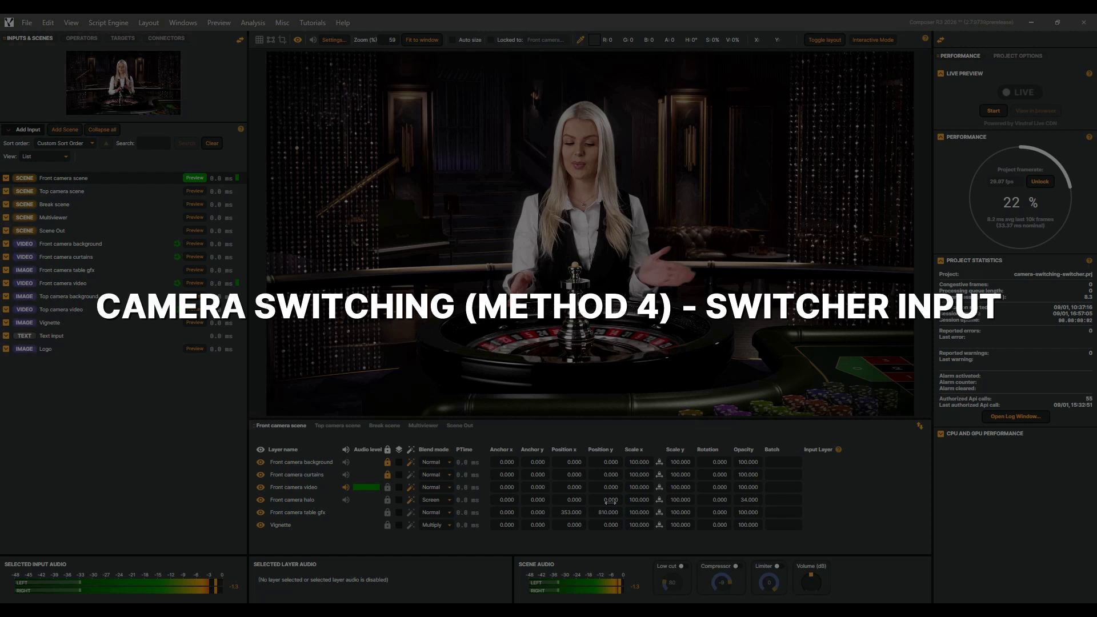Screen dimensions: 1097x617
Task: Open the Script Engine menu
Action: 108,23
